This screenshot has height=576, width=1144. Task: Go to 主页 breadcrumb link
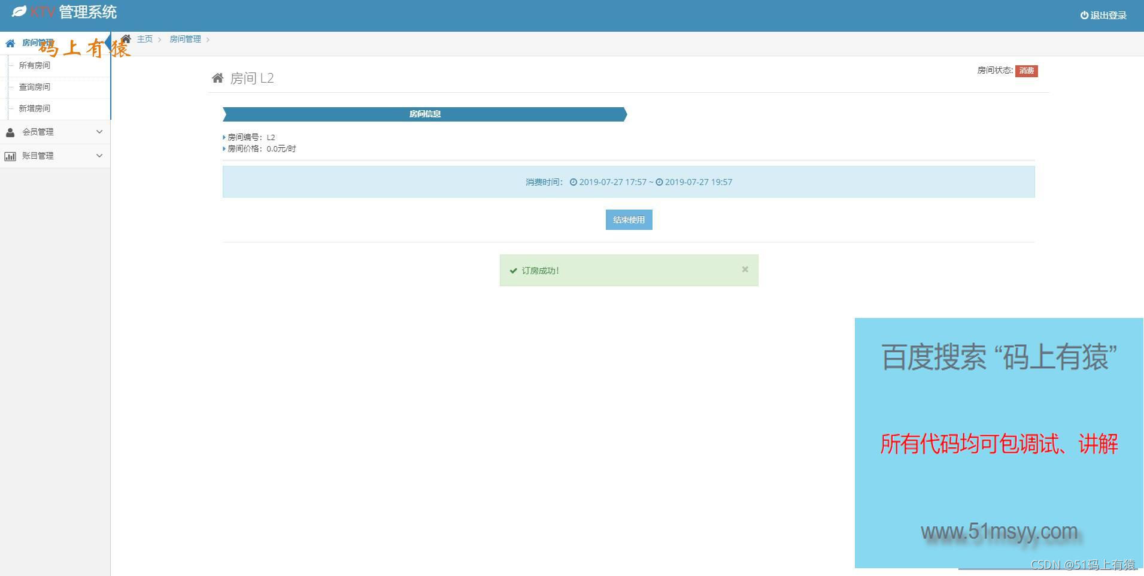click(145, 39)
